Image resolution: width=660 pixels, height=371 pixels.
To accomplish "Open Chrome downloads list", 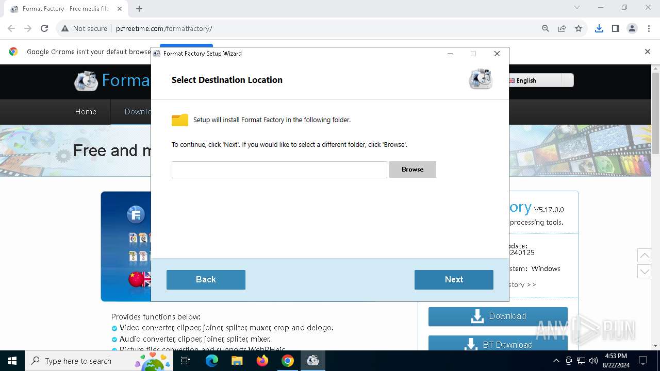I will click(x=599, y=28).
